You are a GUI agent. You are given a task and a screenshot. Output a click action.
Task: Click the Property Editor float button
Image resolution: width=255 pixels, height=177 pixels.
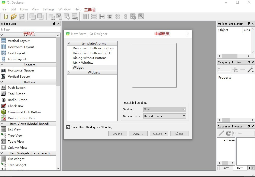point(248,62)
